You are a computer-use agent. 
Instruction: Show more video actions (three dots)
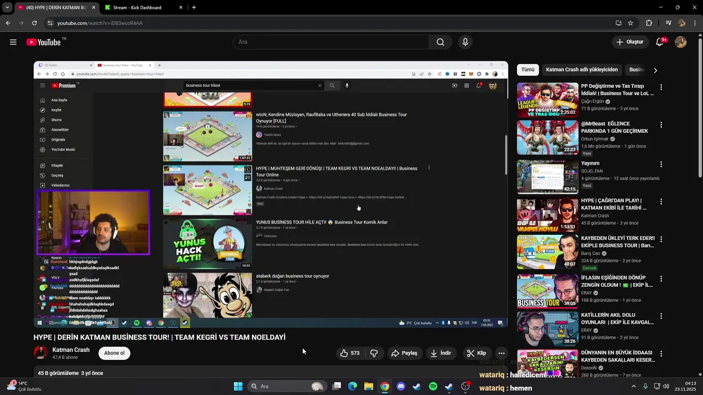(501, 353)
